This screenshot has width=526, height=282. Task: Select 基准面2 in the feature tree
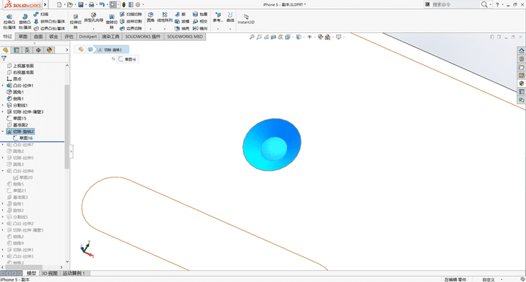pyautogui.click(x=18, y=125)
